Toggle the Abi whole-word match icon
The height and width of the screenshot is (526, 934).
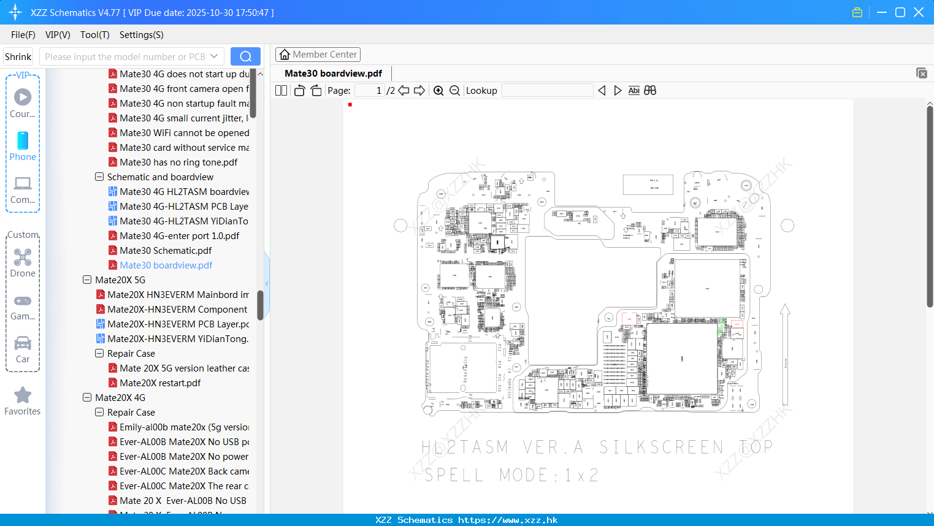point(634,91)
